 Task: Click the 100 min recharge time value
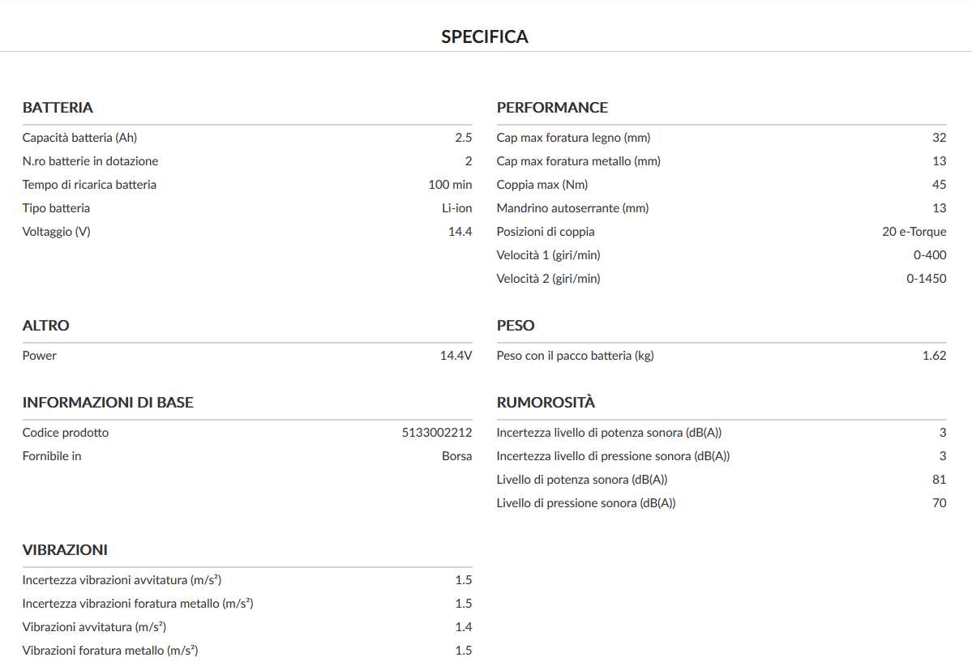click(x=450, y=185)
